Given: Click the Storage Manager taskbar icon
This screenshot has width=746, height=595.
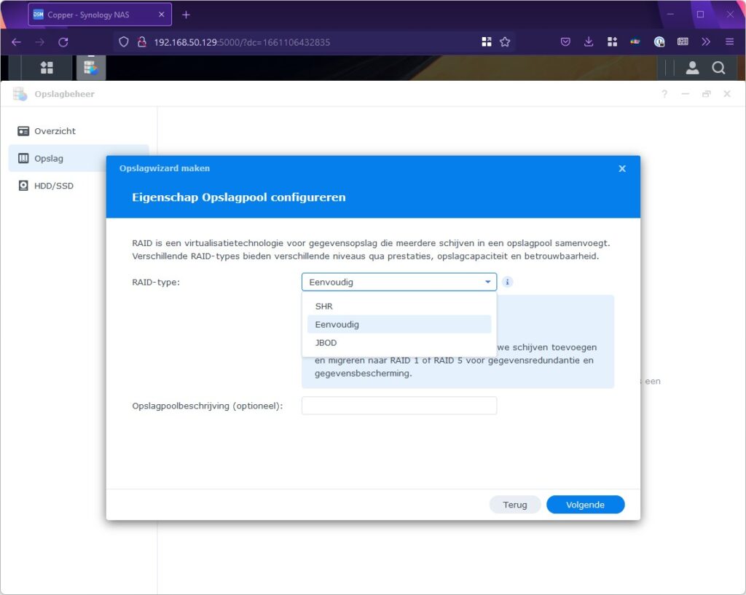Looking at the screenshot, I should point(91,68).
